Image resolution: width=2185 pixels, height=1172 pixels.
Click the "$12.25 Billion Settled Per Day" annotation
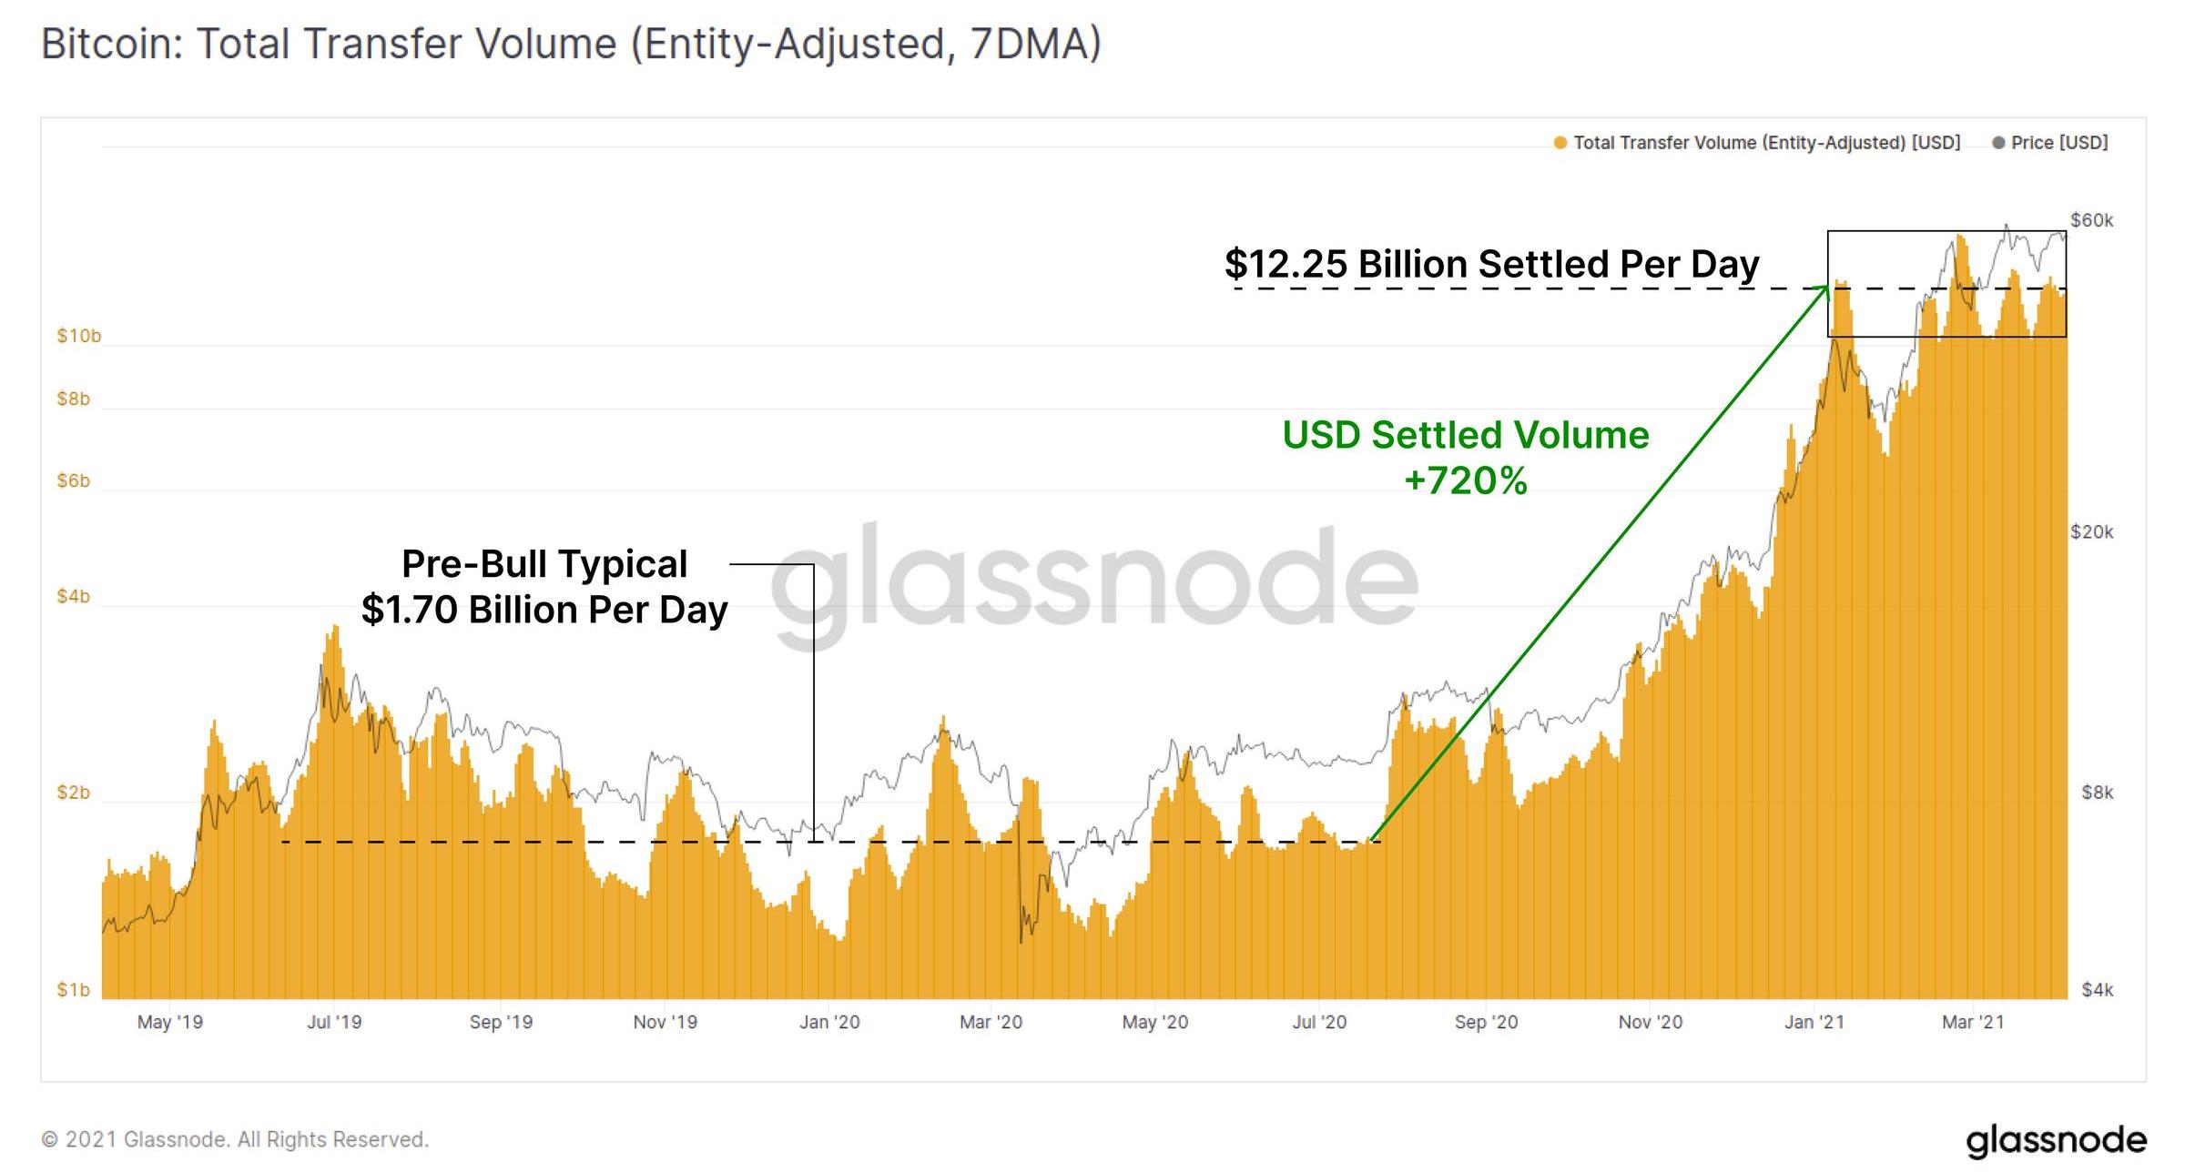1491,264
